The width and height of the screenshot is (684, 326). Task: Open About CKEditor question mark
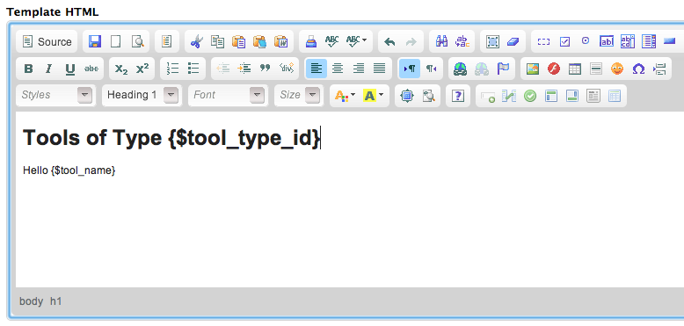coord(457,96)
